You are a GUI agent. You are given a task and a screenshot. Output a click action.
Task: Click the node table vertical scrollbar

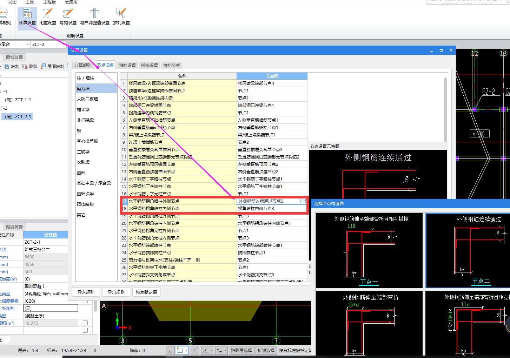[x=445, y=109]
